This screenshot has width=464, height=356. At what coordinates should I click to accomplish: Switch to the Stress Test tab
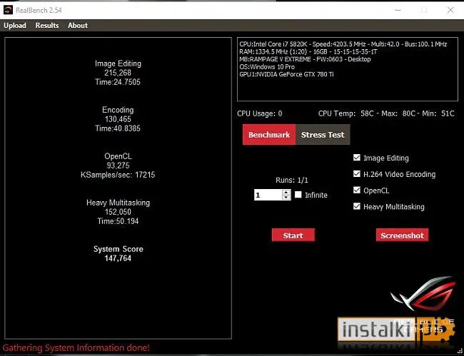tap(323, 135)
